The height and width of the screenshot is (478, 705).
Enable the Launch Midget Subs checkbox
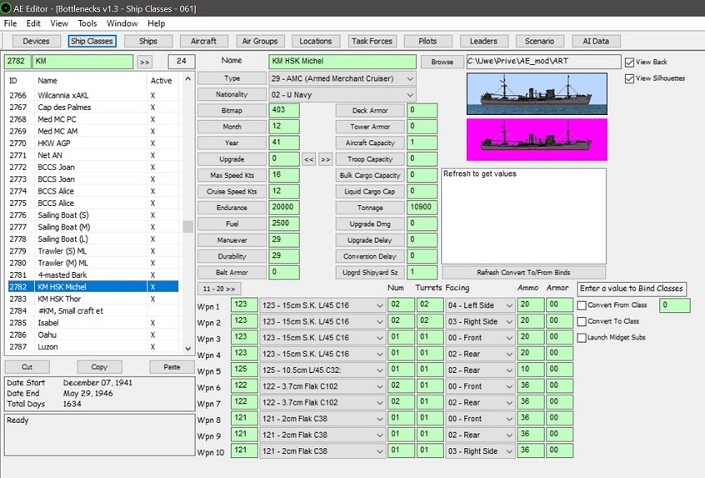click(x=582, y=338)
